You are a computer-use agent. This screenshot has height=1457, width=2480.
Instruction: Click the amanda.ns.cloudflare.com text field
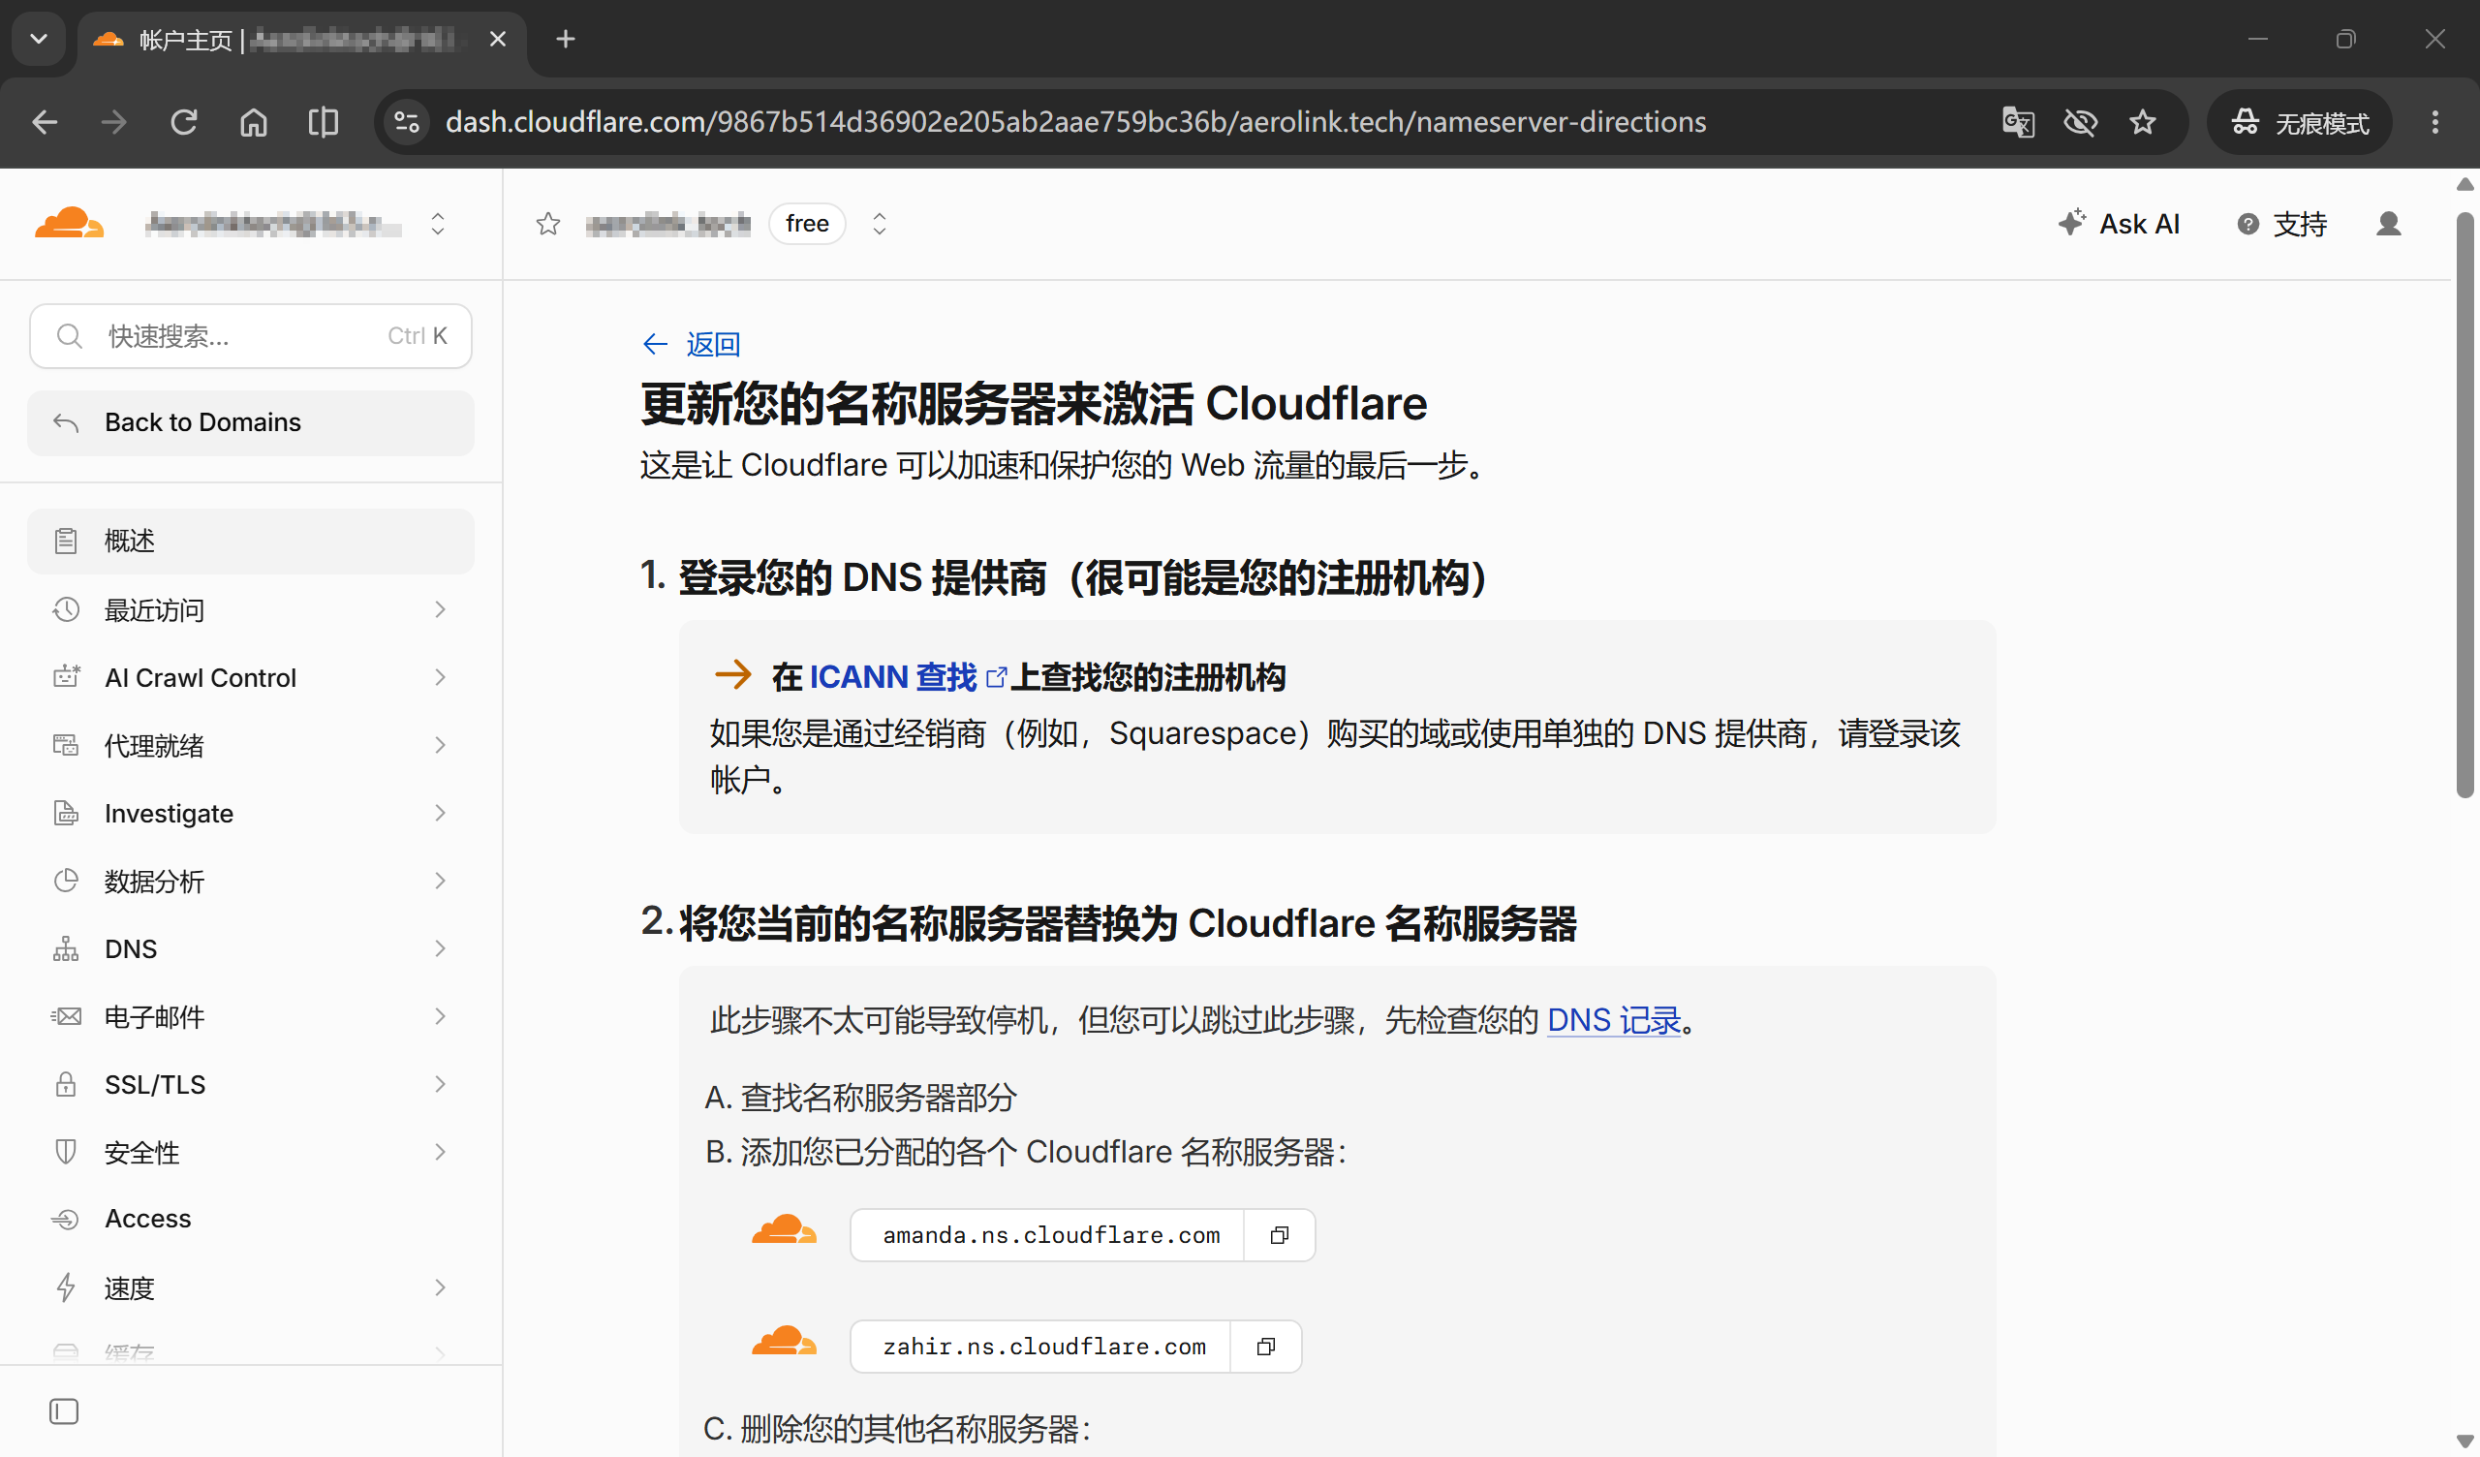pyautogui.click(x=1047, y=1234)
